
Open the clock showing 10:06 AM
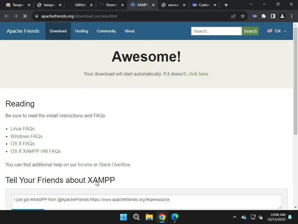pyautogui.click(x=276, y=217)
